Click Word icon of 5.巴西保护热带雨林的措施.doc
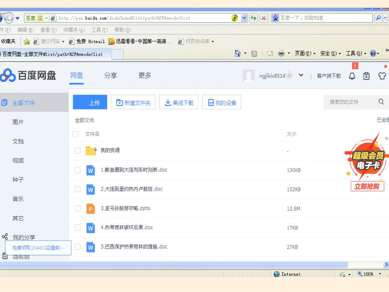 pyautogui.click(x=90, y=247)
